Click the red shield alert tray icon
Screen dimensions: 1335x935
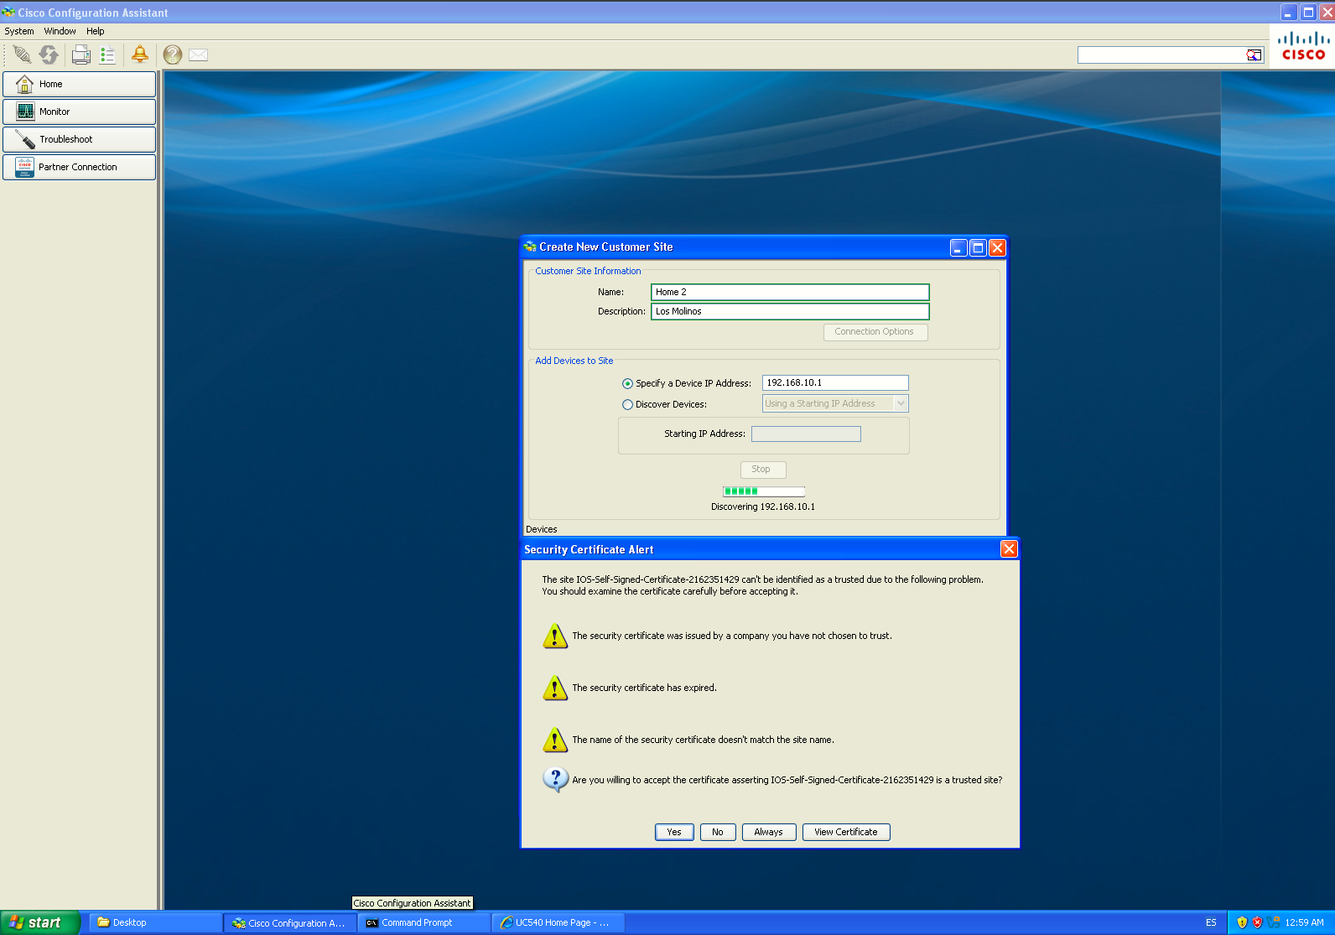tap(1257, 922)
